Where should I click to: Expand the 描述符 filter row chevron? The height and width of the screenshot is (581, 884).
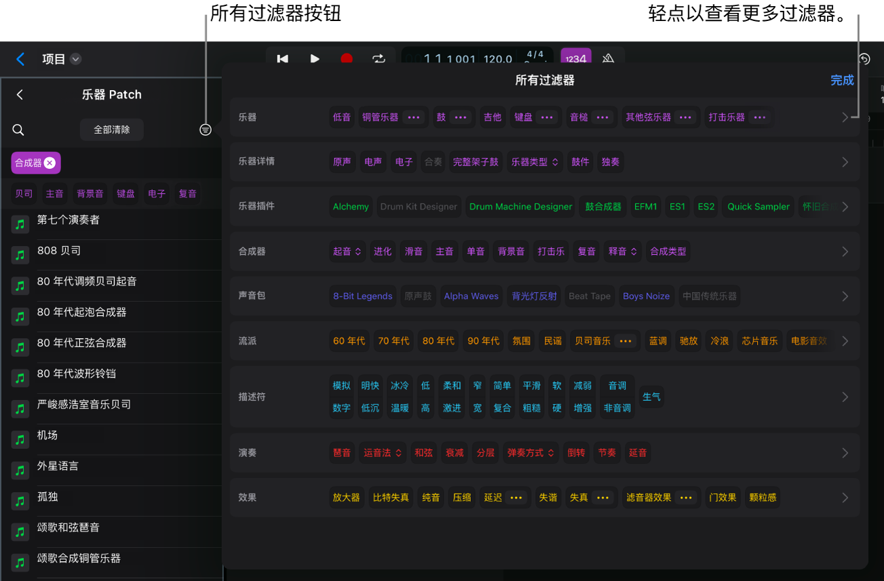point(845,397)
